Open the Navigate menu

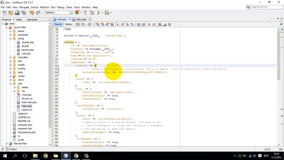[24, 7]
